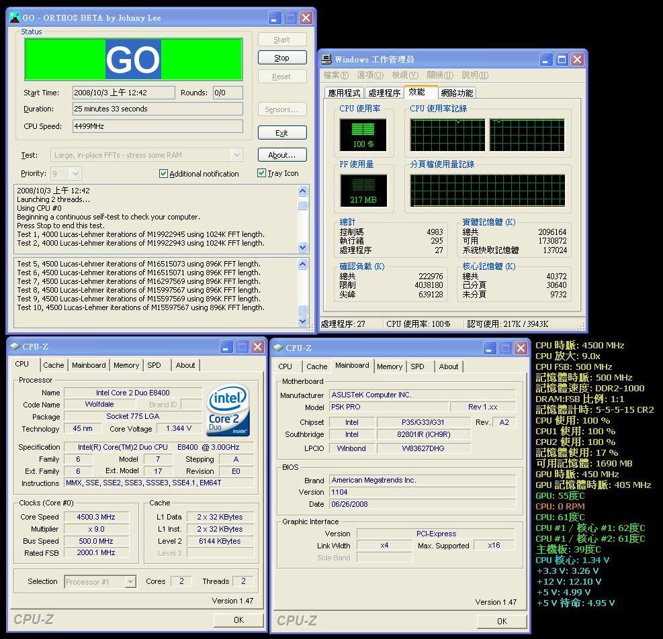Click the upper Orthos log scrollbar up arrow

[302, 191]
